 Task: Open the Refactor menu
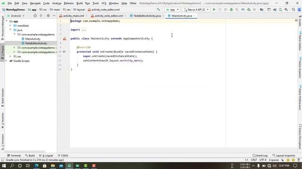pyautogui.click(x=69, y=3)
